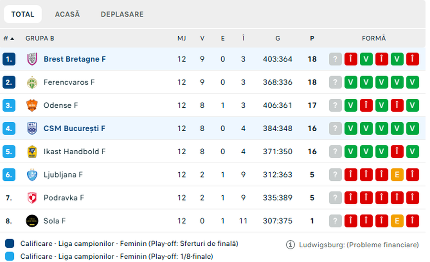Switch to the Acasă tab
430x262 pixels.
pos(67,14)
